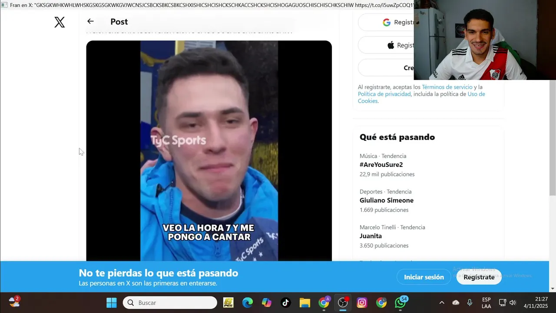This screenshot has height=313, width=556.
Task: Open WhatsApp from taskbar
Action: click(400, 303)
